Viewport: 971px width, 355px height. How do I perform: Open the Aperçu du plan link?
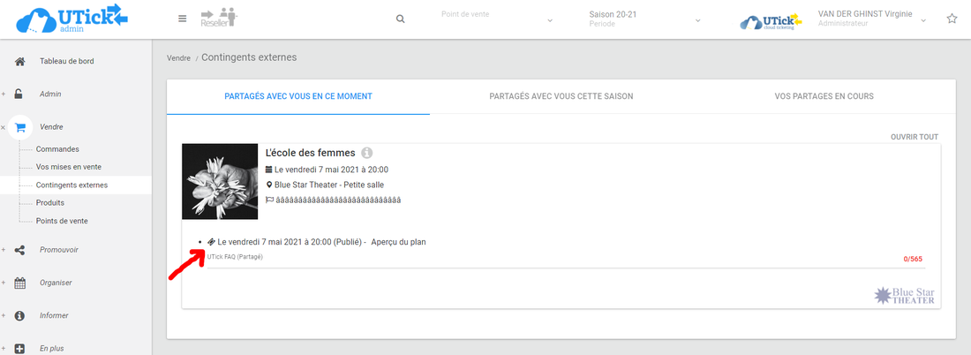click(398, 242)
